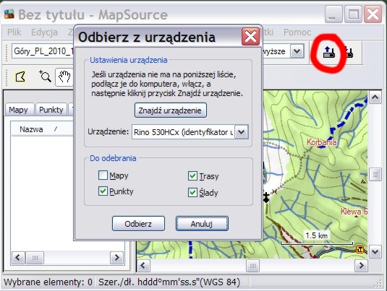Image resolution: width=387 pixels, height=291 pixels.
Task: Open the Plik menu
Action: (14, 32)
